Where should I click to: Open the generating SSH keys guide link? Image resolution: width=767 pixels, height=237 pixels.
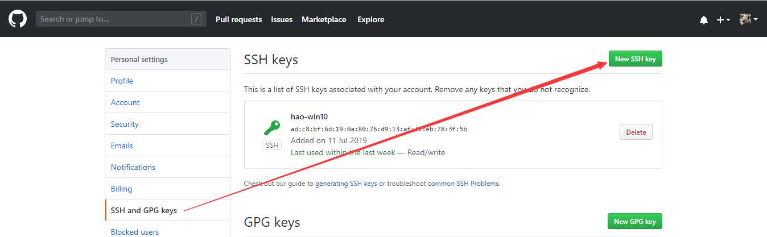346,184
